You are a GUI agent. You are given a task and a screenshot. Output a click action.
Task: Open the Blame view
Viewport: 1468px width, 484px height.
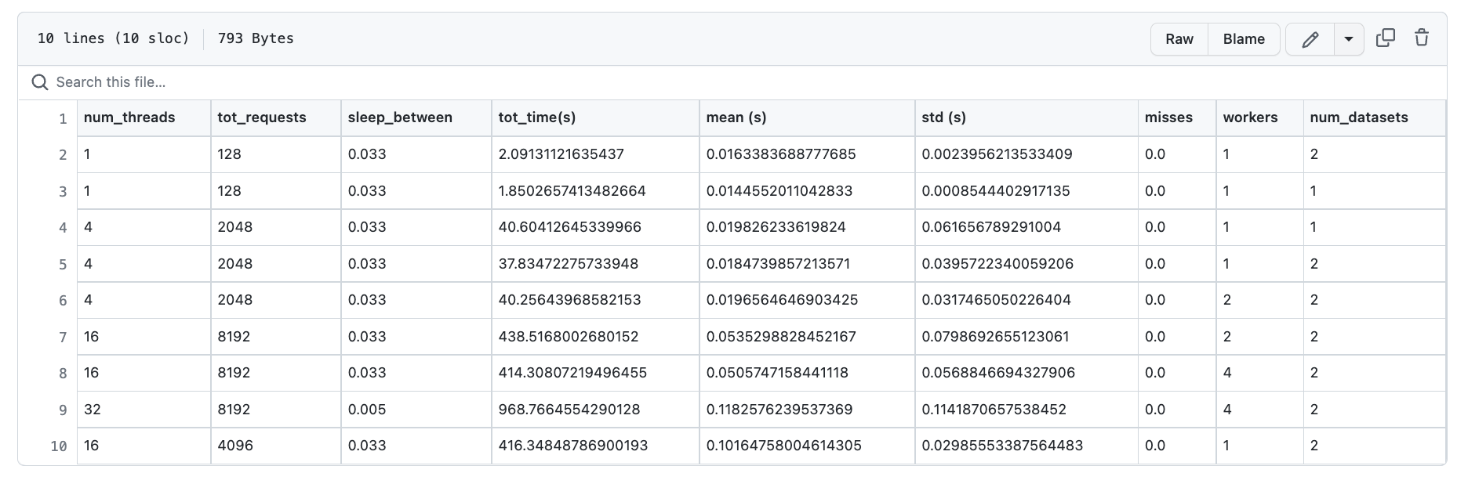1244,39
